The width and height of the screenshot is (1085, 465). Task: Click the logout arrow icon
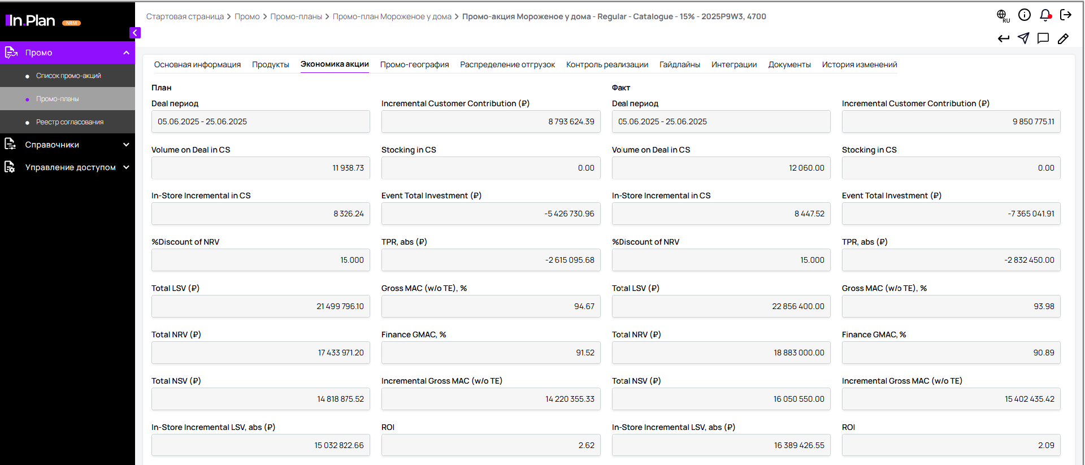click(1066, 15)
